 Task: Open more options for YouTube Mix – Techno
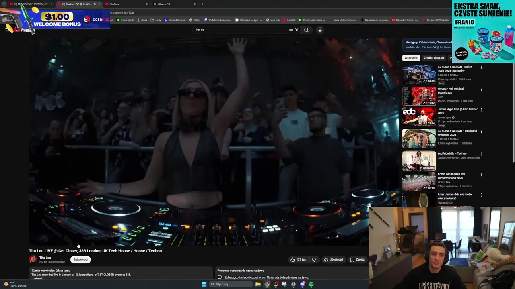pos(481,154)
